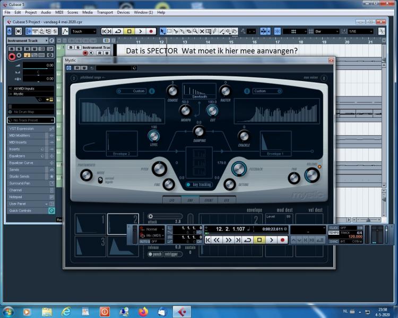Switch to the LFO tab in Mystic
The height and width of the screenshot is (318, 398).
click(x=172, y=200)
